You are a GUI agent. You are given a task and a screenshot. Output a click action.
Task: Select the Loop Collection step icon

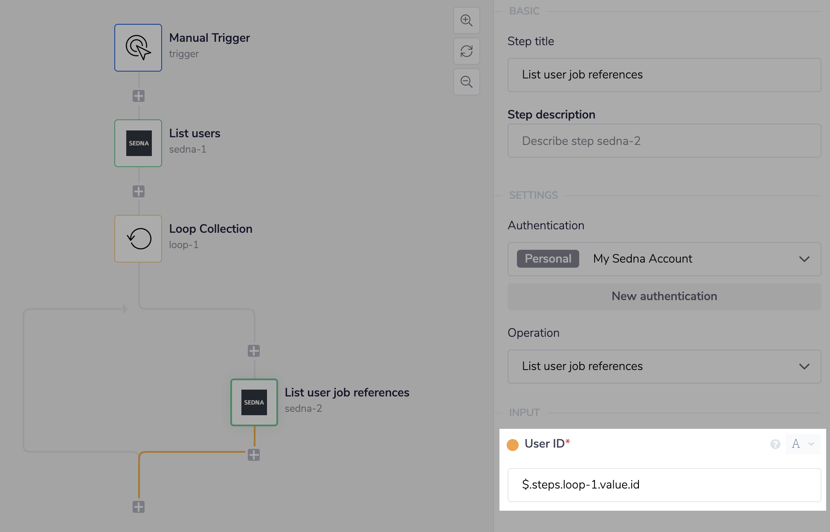coord(138,239)
